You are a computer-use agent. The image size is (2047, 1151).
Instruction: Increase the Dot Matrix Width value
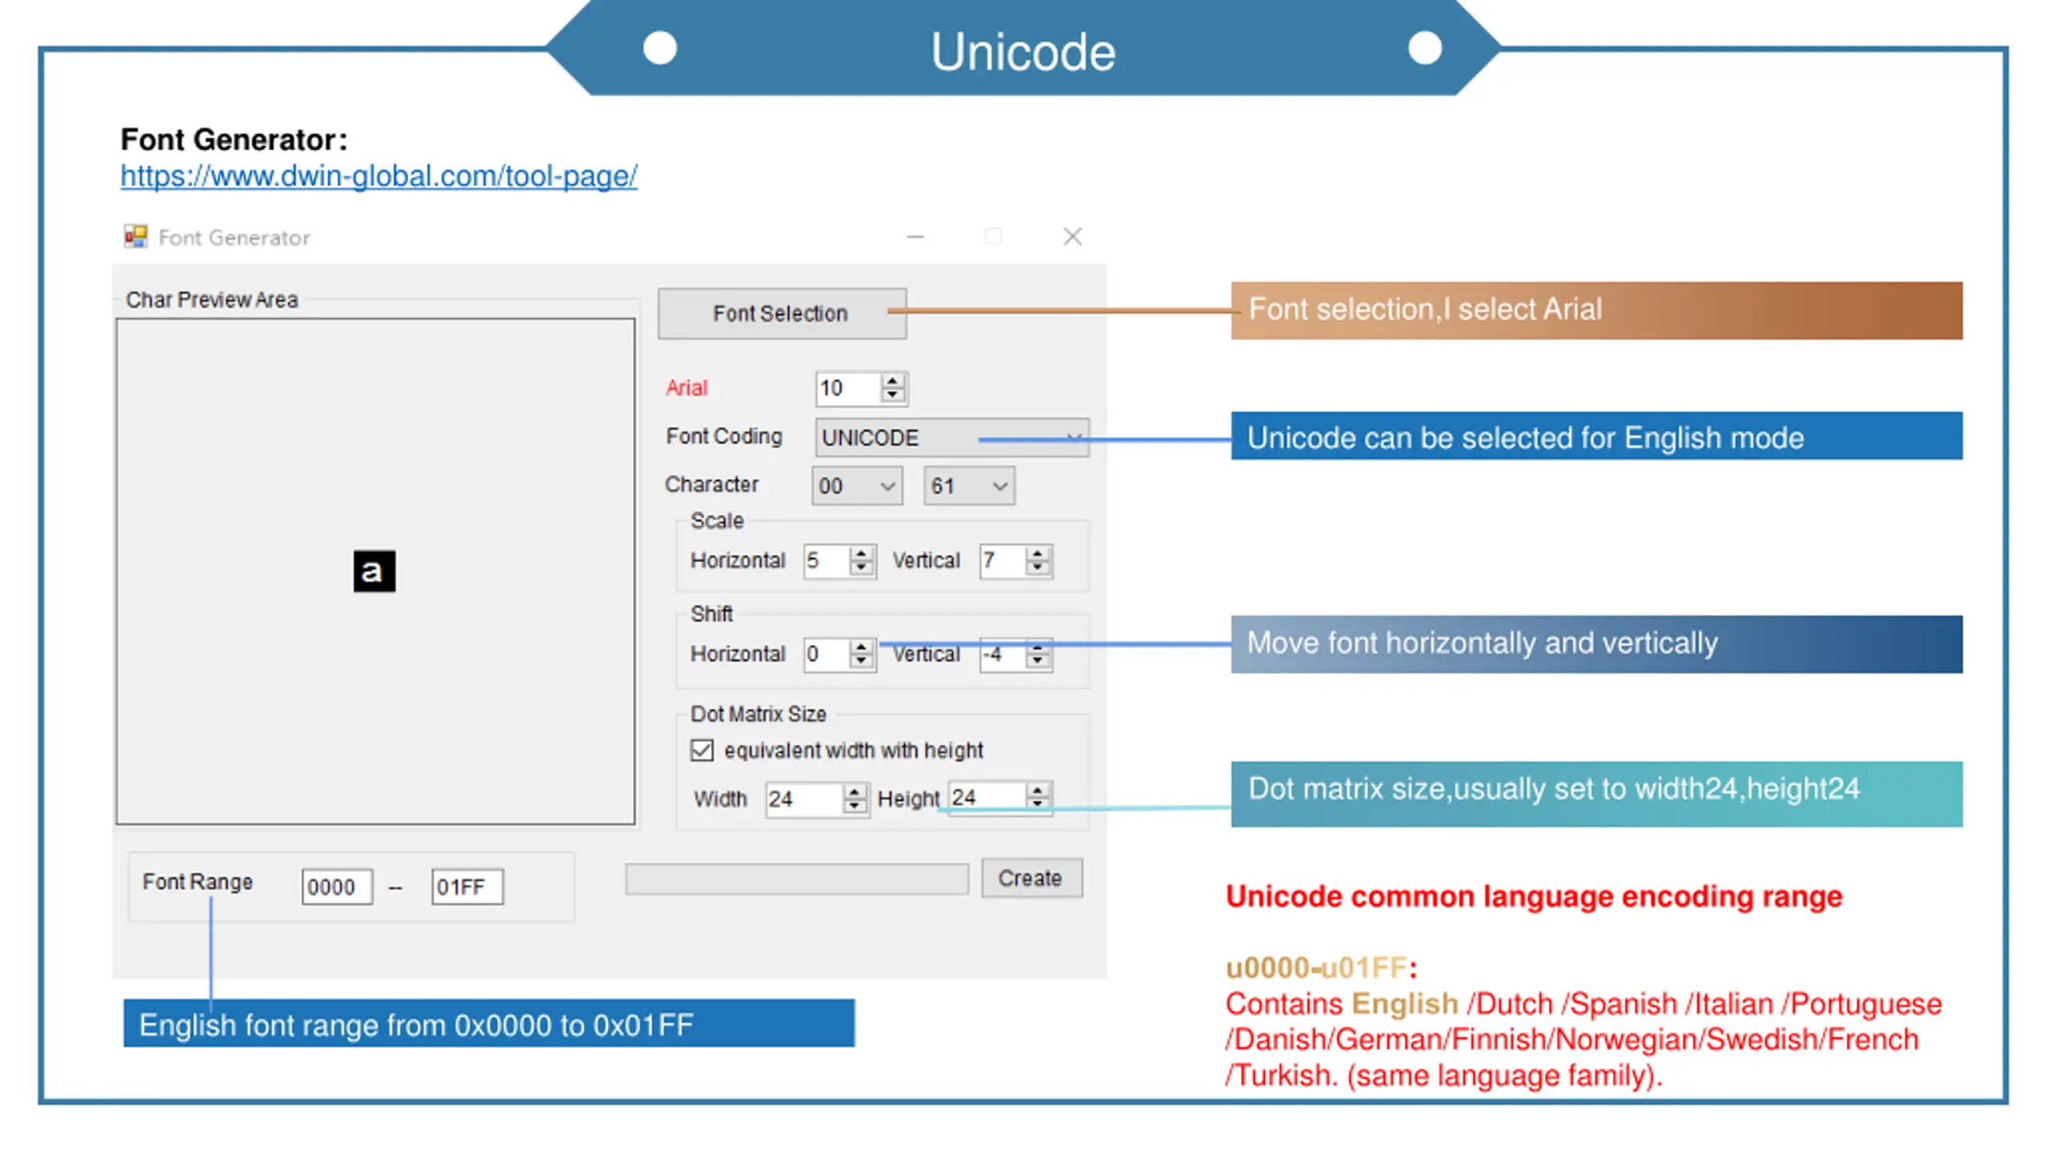click(x=855, y=791)
